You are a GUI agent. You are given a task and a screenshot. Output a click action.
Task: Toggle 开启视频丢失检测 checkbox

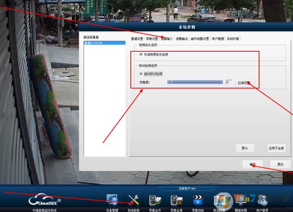click(141, 54)
